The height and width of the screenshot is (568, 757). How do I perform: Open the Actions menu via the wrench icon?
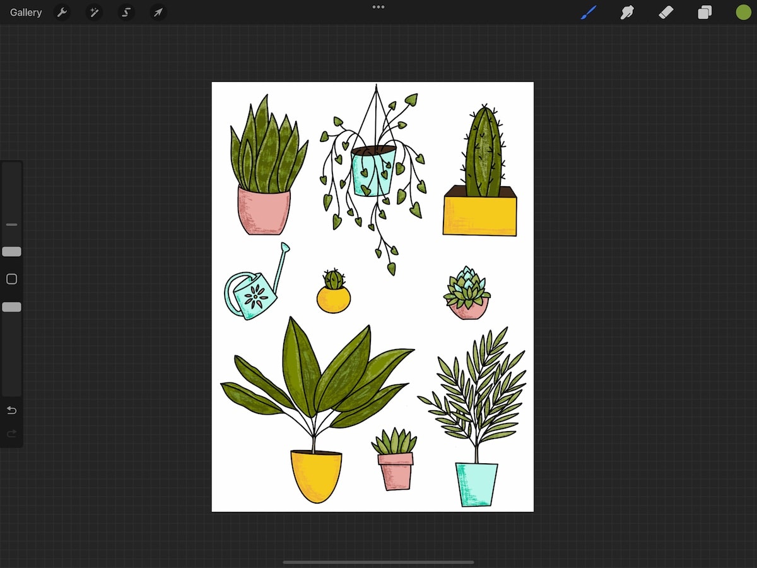click(62, 12)
